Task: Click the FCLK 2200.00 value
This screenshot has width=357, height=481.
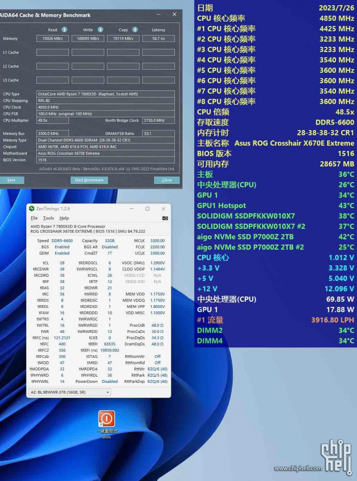Action: pyautogui.click(x=157, y=247)
